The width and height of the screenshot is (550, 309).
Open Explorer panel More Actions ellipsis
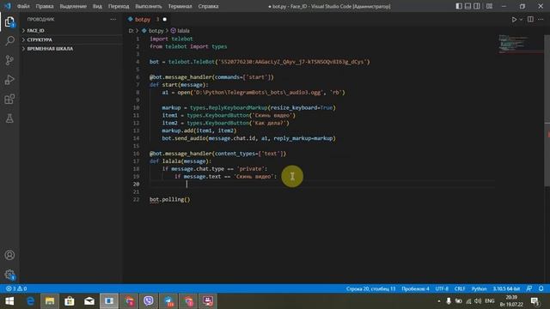(x=113, y=19)
